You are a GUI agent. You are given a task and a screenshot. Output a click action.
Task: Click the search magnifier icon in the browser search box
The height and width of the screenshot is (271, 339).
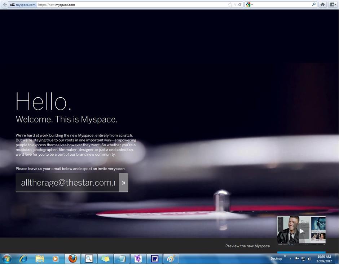point(313,4)
